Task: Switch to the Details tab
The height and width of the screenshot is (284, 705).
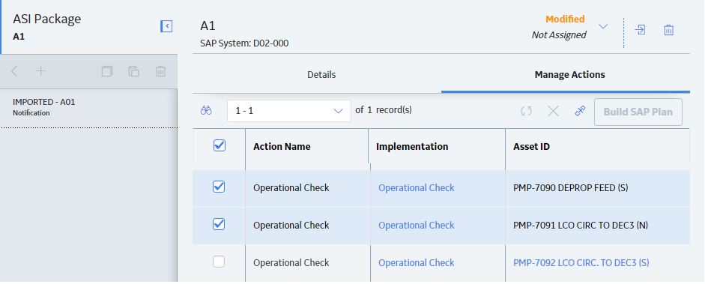Action: (x=321, y=75)
